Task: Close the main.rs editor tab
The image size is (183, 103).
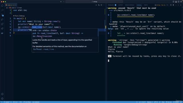Action: point(16,5)
